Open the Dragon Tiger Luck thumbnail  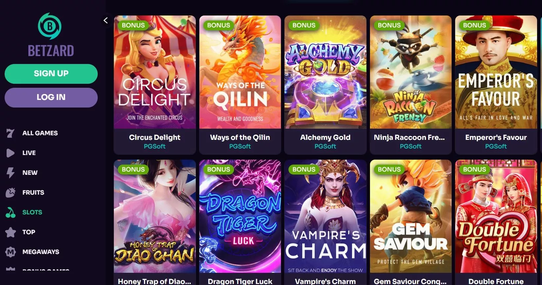point(240,216)
